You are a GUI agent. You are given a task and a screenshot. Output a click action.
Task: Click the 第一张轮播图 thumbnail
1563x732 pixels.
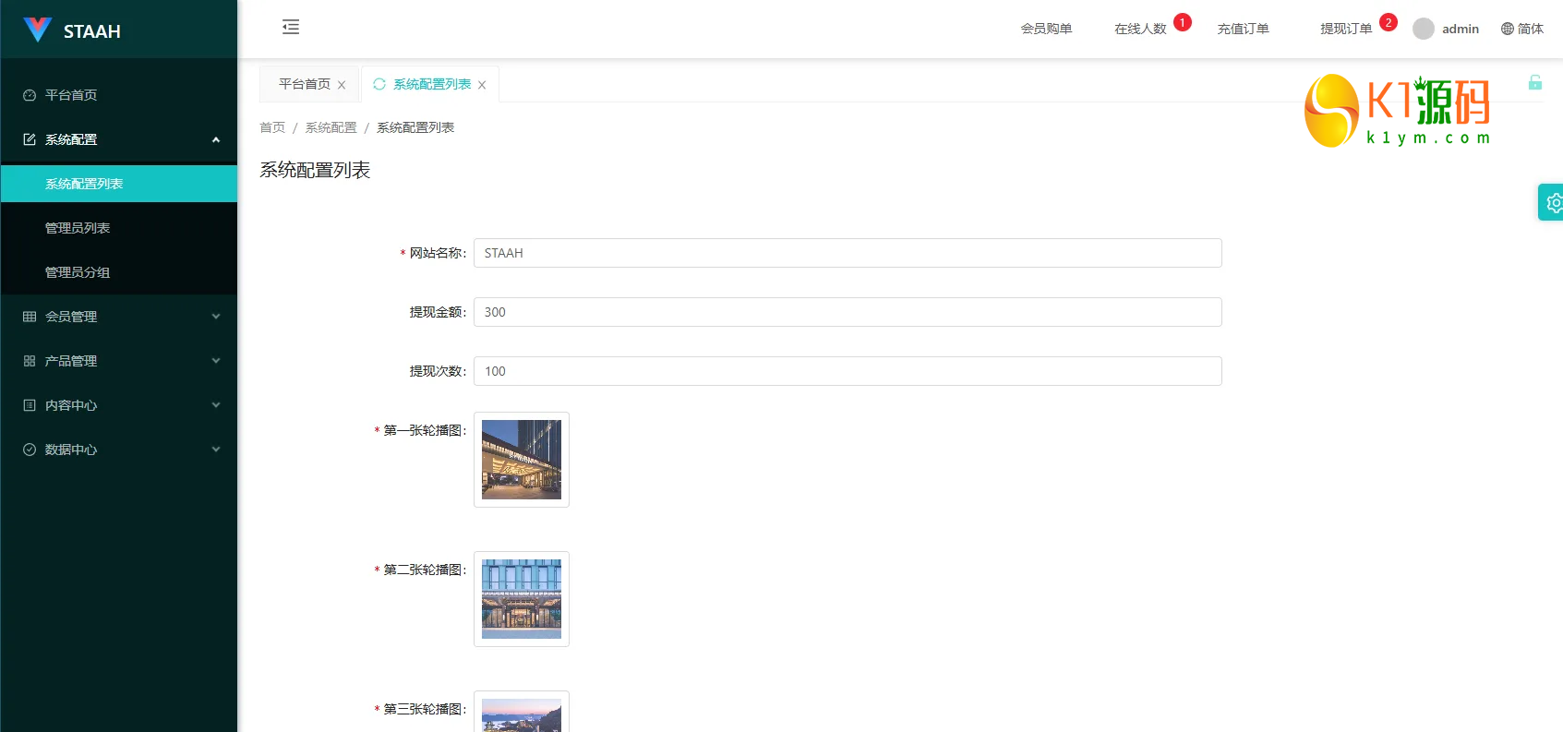(x=522, y=460)
